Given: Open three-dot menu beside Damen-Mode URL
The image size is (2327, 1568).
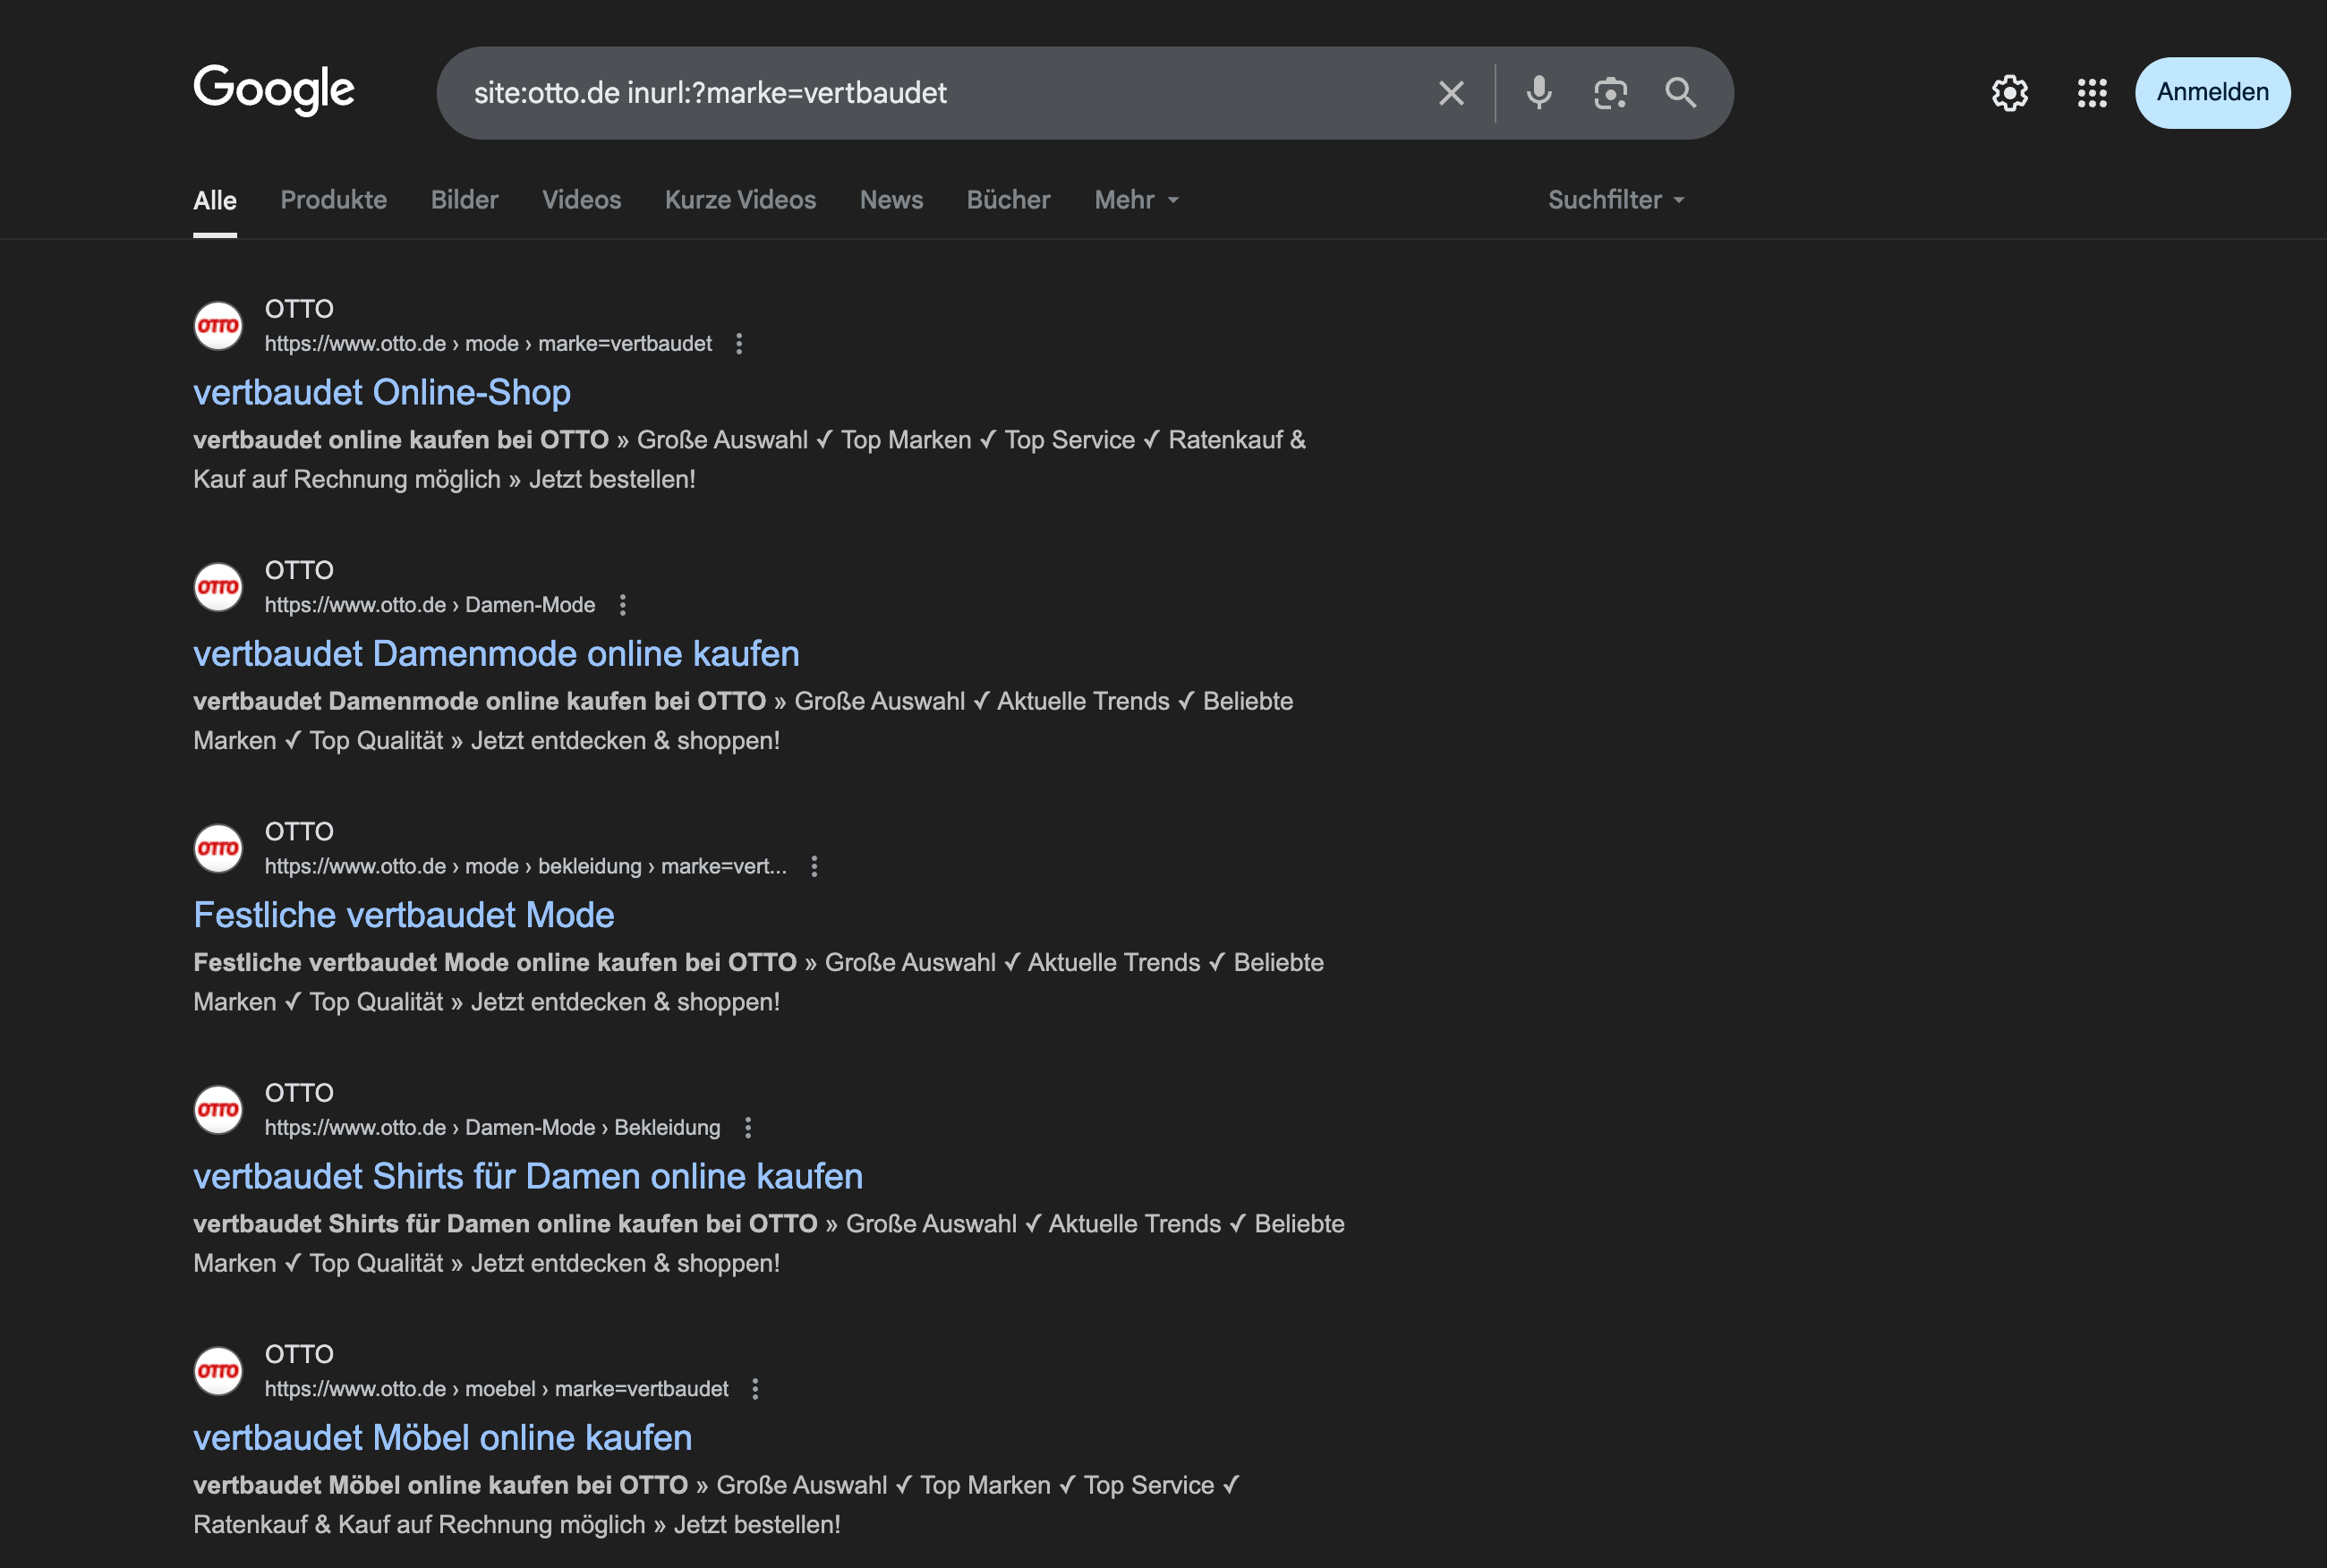Looking at the screenshot, I should click(623, 605).
